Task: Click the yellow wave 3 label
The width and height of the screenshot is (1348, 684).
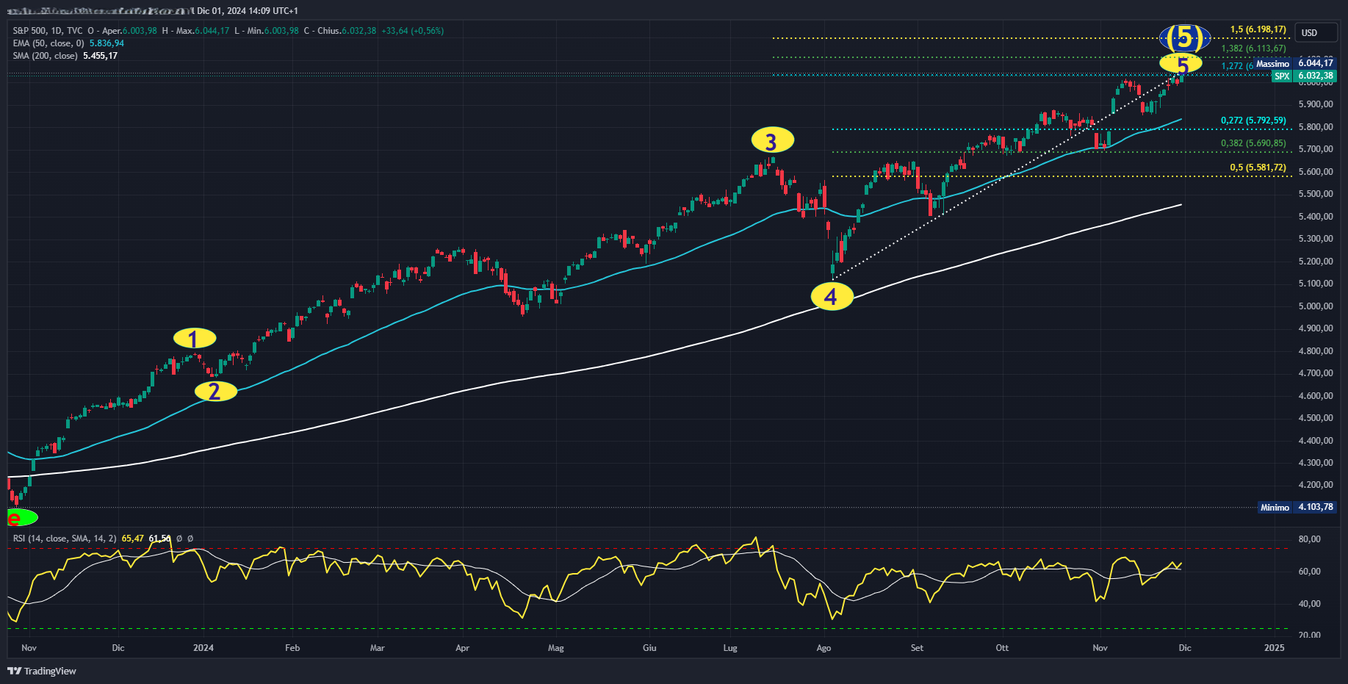Action: tap(772, 140)
